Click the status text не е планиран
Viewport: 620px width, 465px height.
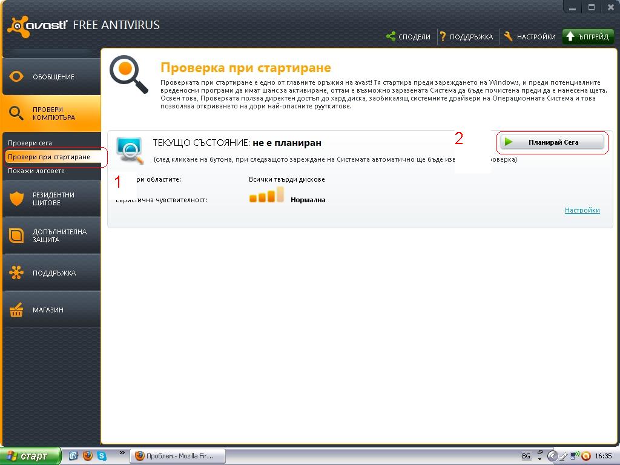286,143
